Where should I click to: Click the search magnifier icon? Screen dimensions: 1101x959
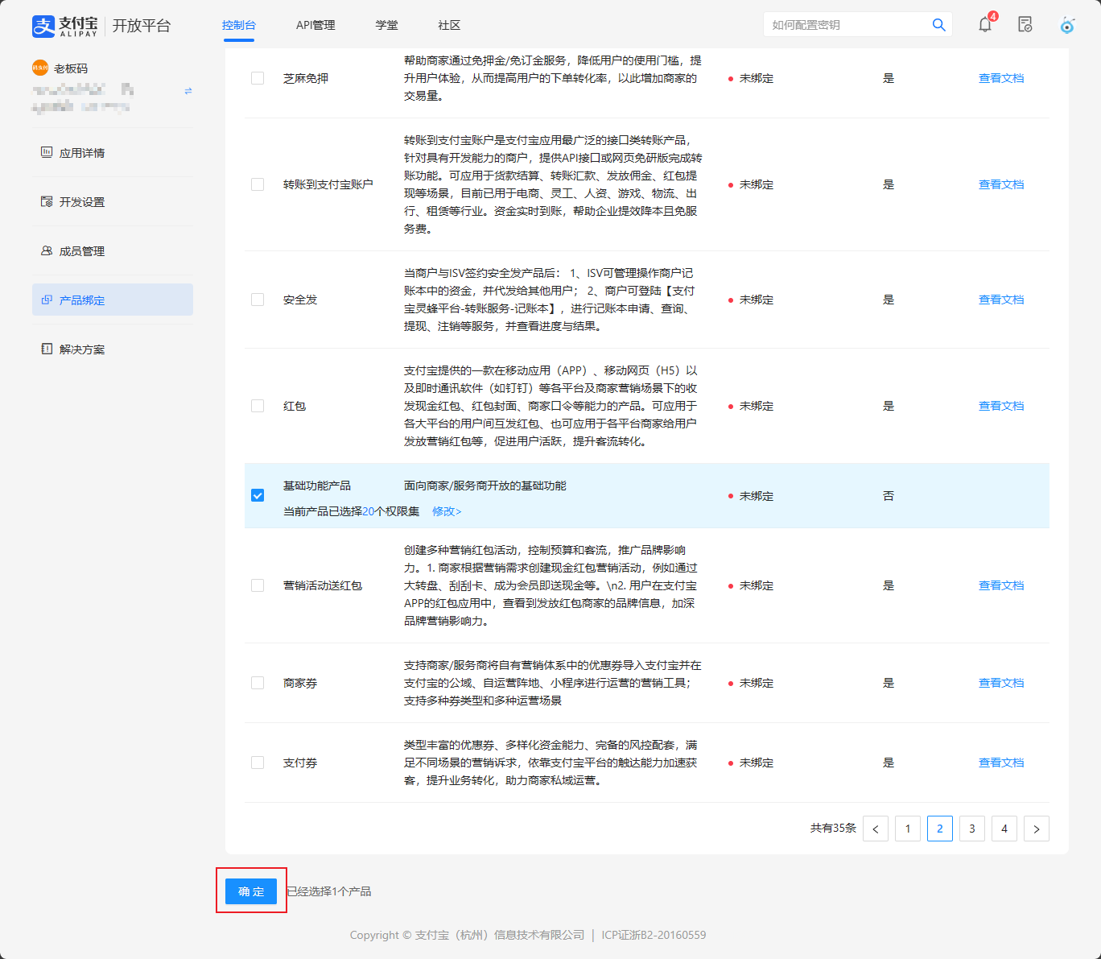938,25
